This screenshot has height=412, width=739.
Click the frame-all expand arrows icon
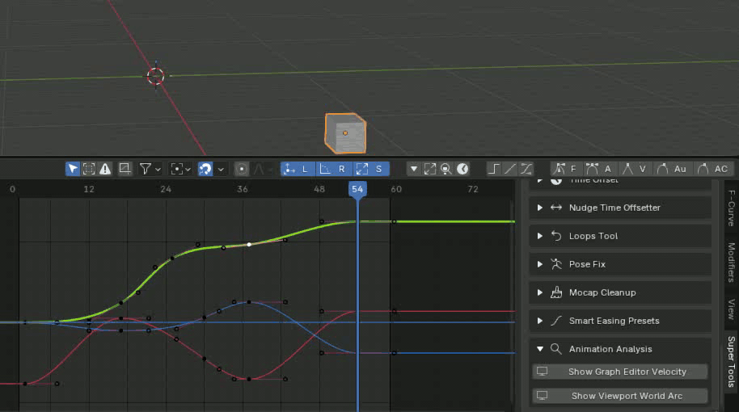pyautogui.click(x=430, y=169)
